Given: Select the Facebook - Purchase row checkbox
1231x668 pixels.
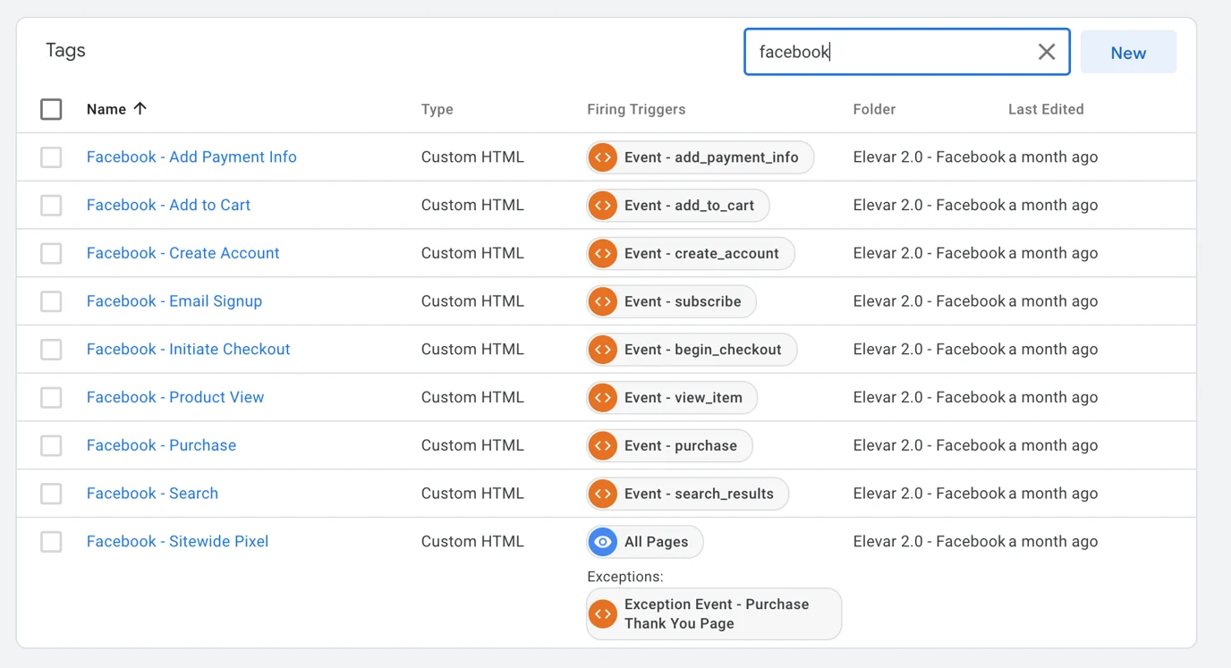Looking at the screenshot, I should (51, 445).
